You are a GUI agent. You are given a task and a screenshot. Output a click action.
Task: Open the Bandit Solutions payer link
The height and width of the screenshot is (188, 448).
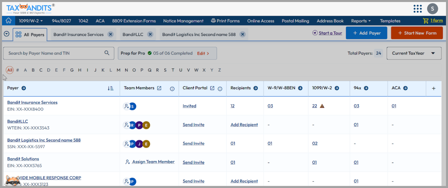coord(23,159)
